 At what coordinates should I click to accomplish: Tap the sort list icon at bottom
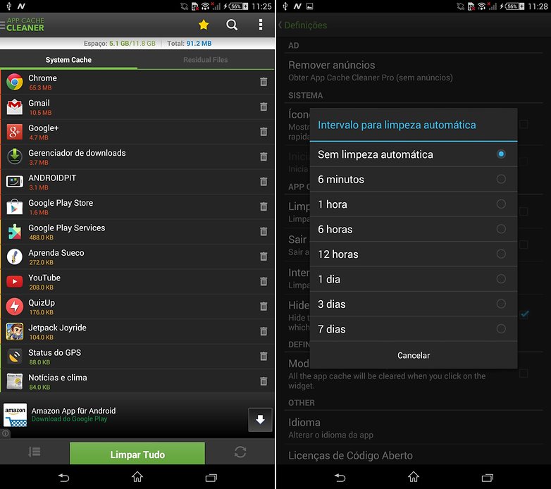coord(35,452)
